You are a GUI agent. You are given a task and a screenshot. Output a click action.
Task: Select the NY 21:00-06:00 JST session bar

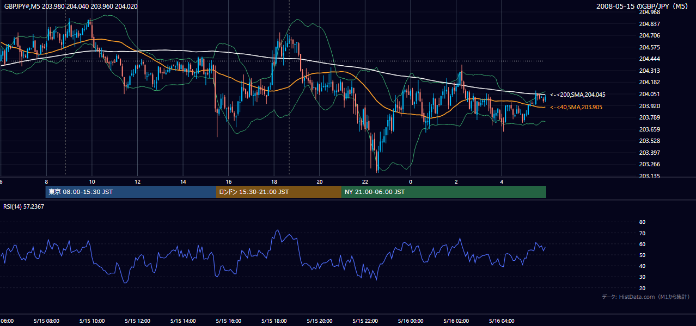[x=444, y=192]
